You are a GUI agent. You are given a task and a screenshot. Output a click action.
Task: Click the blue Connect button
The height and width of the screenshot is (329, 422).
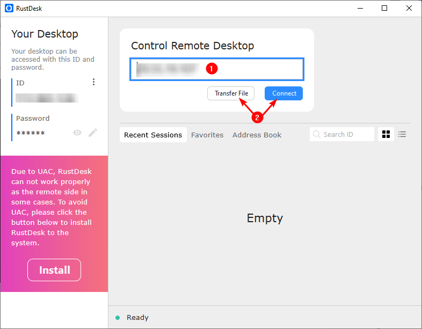283,93
